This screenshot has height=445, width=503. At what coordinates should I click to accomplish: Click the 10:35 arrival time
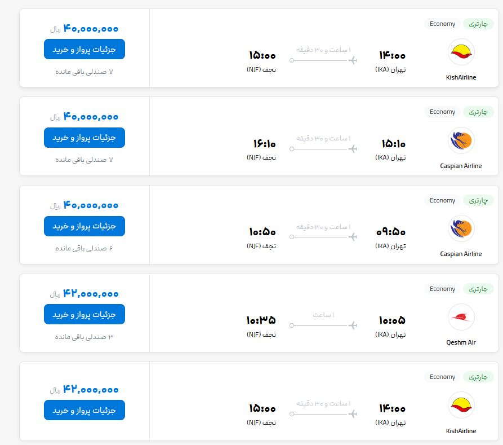[x=261, y=320]
